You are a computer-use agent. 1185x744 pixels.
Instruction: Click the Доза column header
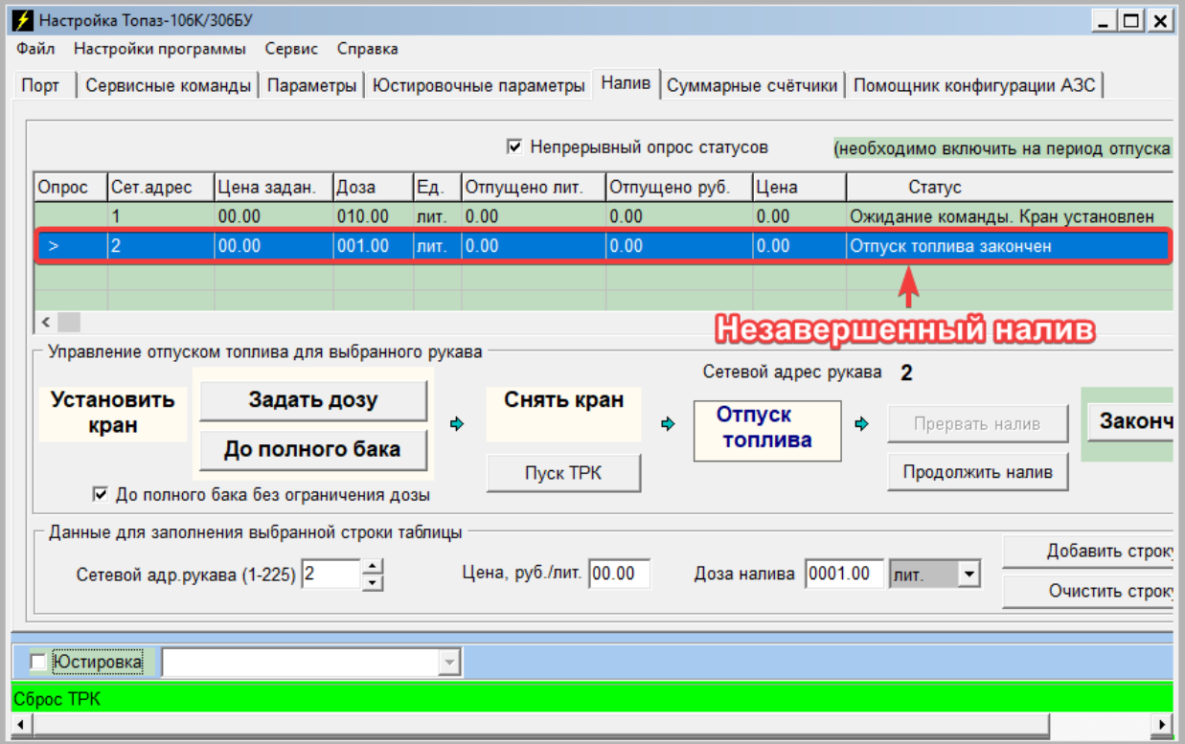pyautogui.click(x=374, y=187)
